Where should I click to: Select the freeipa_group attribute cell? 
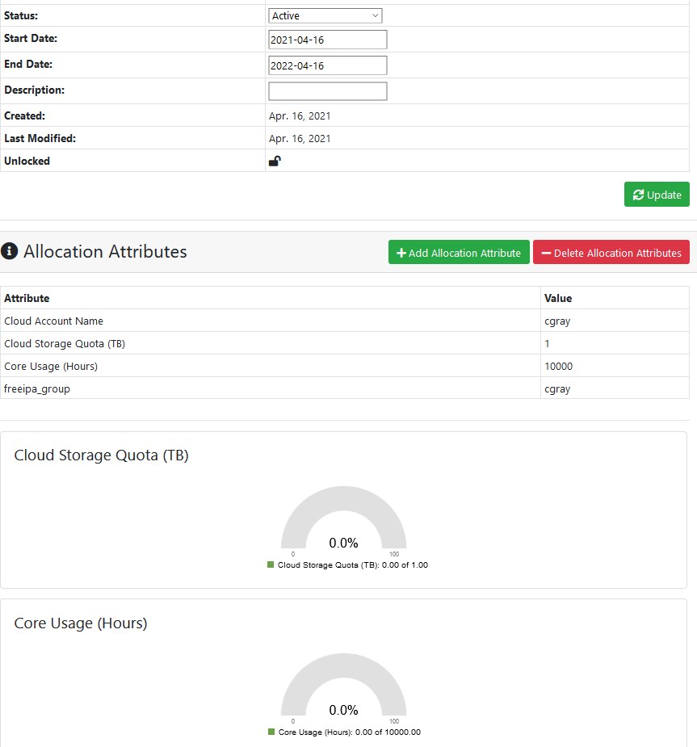pos(270,388)
